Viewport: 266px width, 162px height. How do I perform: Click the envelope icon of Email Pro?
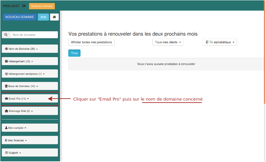pyautogui.click(x=6, y=99)
